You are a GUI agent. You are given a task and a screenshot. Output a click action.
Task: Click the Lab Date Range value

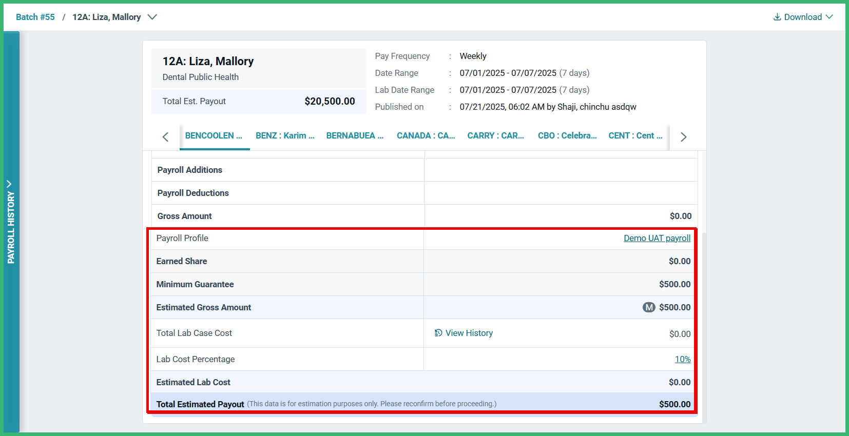[x=524, y=90]
